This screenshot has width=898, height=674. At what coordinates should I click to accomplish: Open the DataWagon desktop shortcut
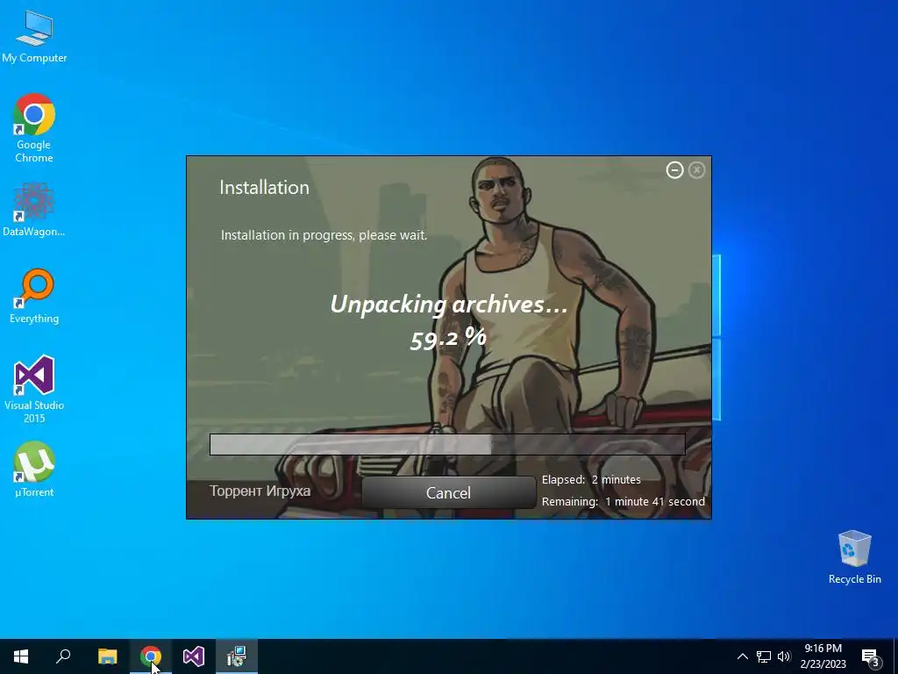tap(34, 209)
